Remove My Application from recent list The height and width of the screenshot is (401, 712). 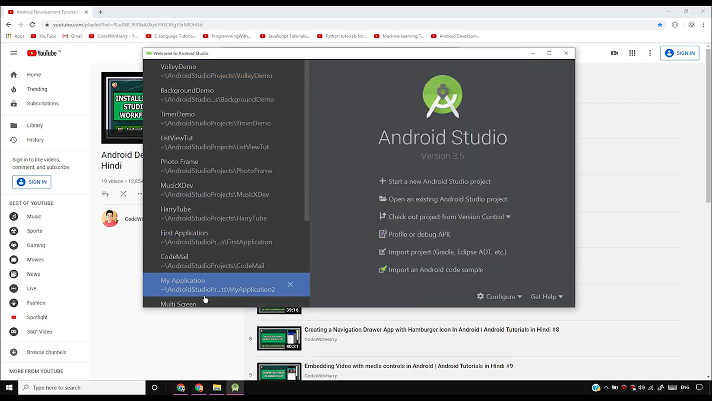(290, 284)
